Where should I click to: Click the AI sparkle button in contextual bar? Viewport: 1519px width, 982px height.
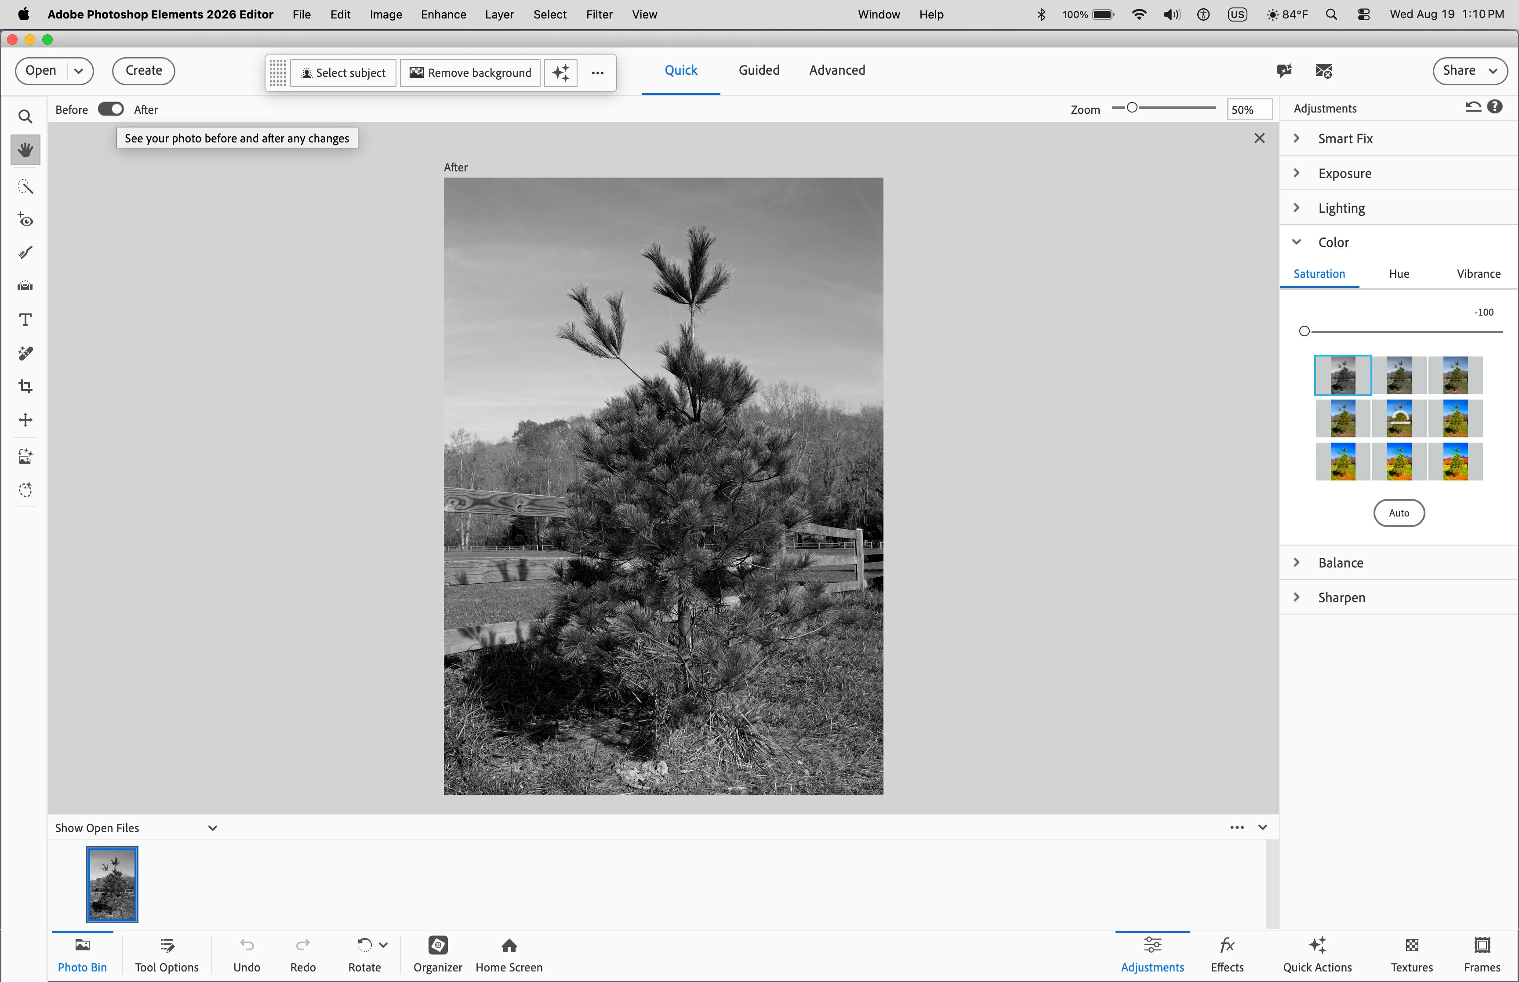561,73
